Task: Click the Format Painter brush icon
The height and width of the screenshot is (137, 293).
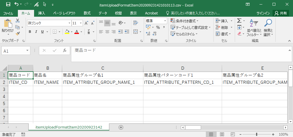Action: click(x=18, y=34)
